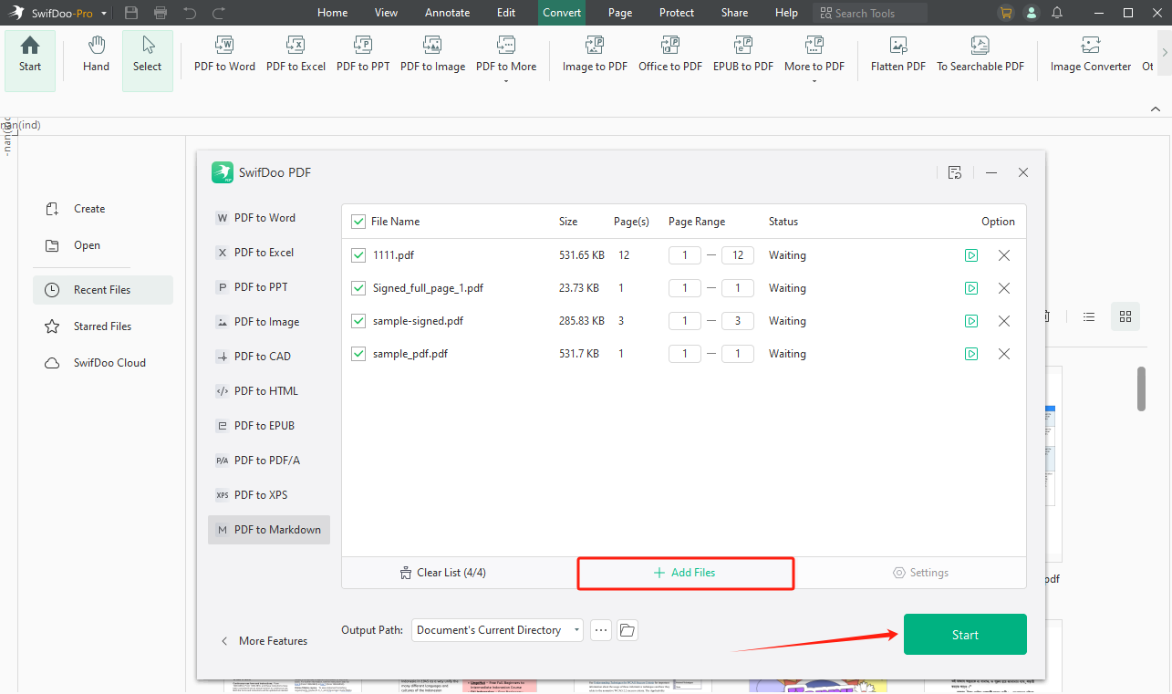Select the Hand tool
This screenshot has width=1172, height=694.
tap(96, 54)
